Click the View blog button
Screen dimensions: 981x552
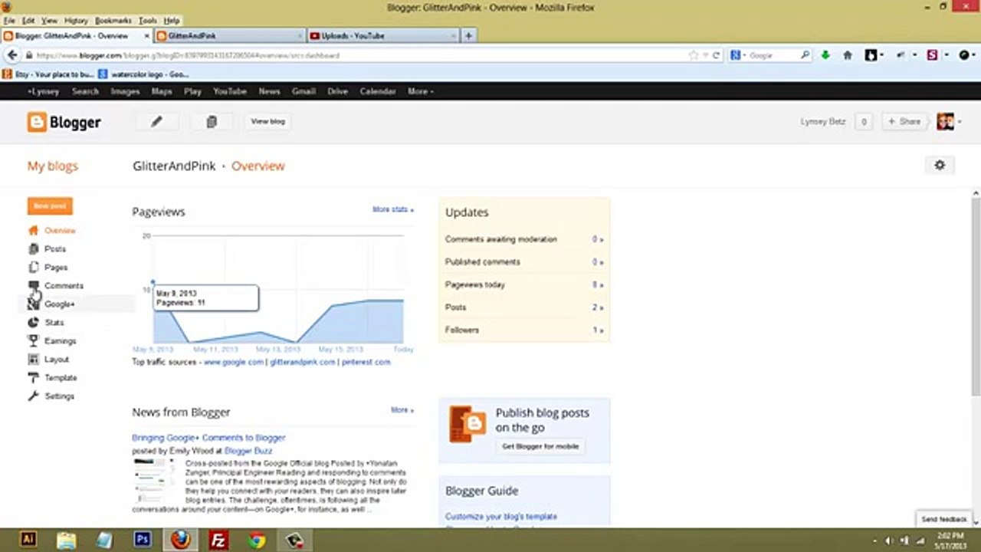point(267,121)
